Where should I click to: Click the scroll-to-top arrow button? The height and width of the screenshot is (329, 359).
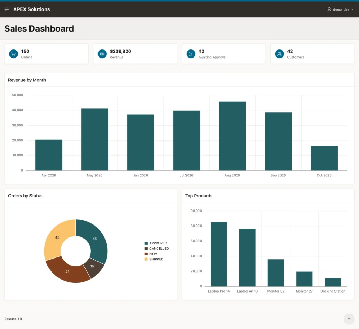tap(349, 319)
